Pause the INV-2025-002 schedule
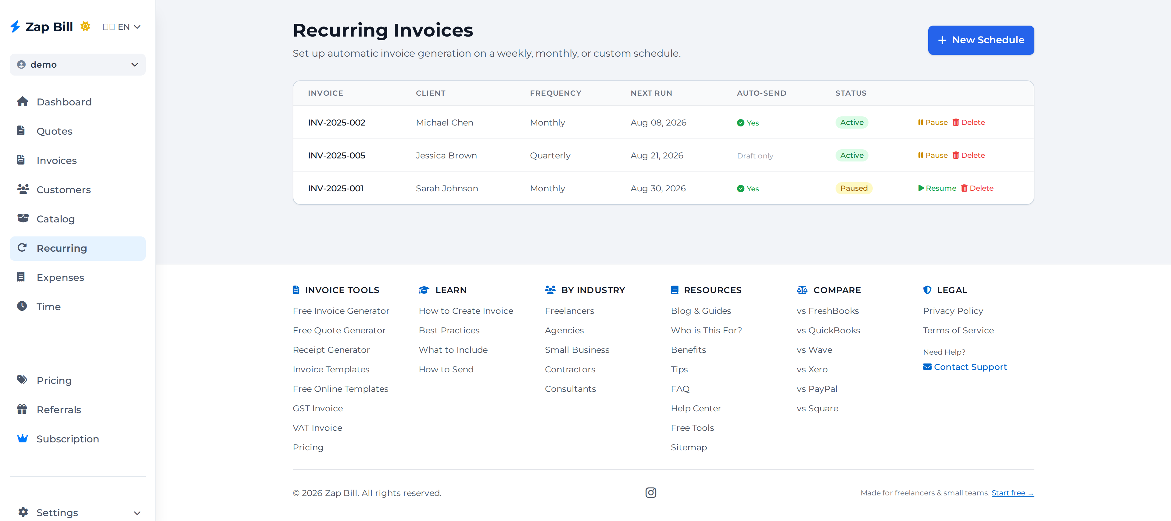The width and height of the screenshot is (1171, 521). pos(932,122)
